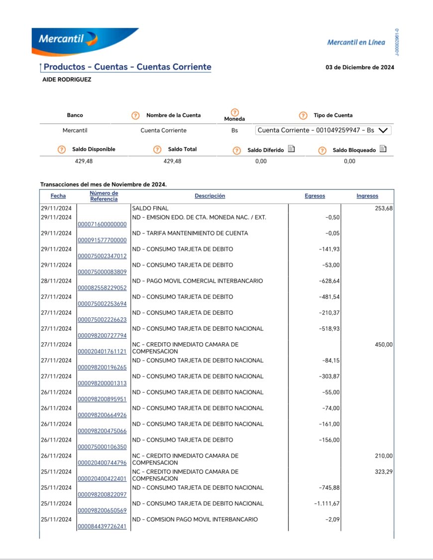This screenshot has height=560, width=433.
Task: Open reference 000091577700000
Action: [102, 240]
